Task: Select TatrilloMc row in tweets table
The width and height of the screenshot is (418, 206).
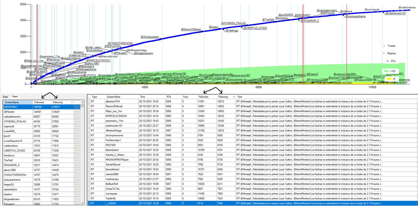Action: coord(253,198)
